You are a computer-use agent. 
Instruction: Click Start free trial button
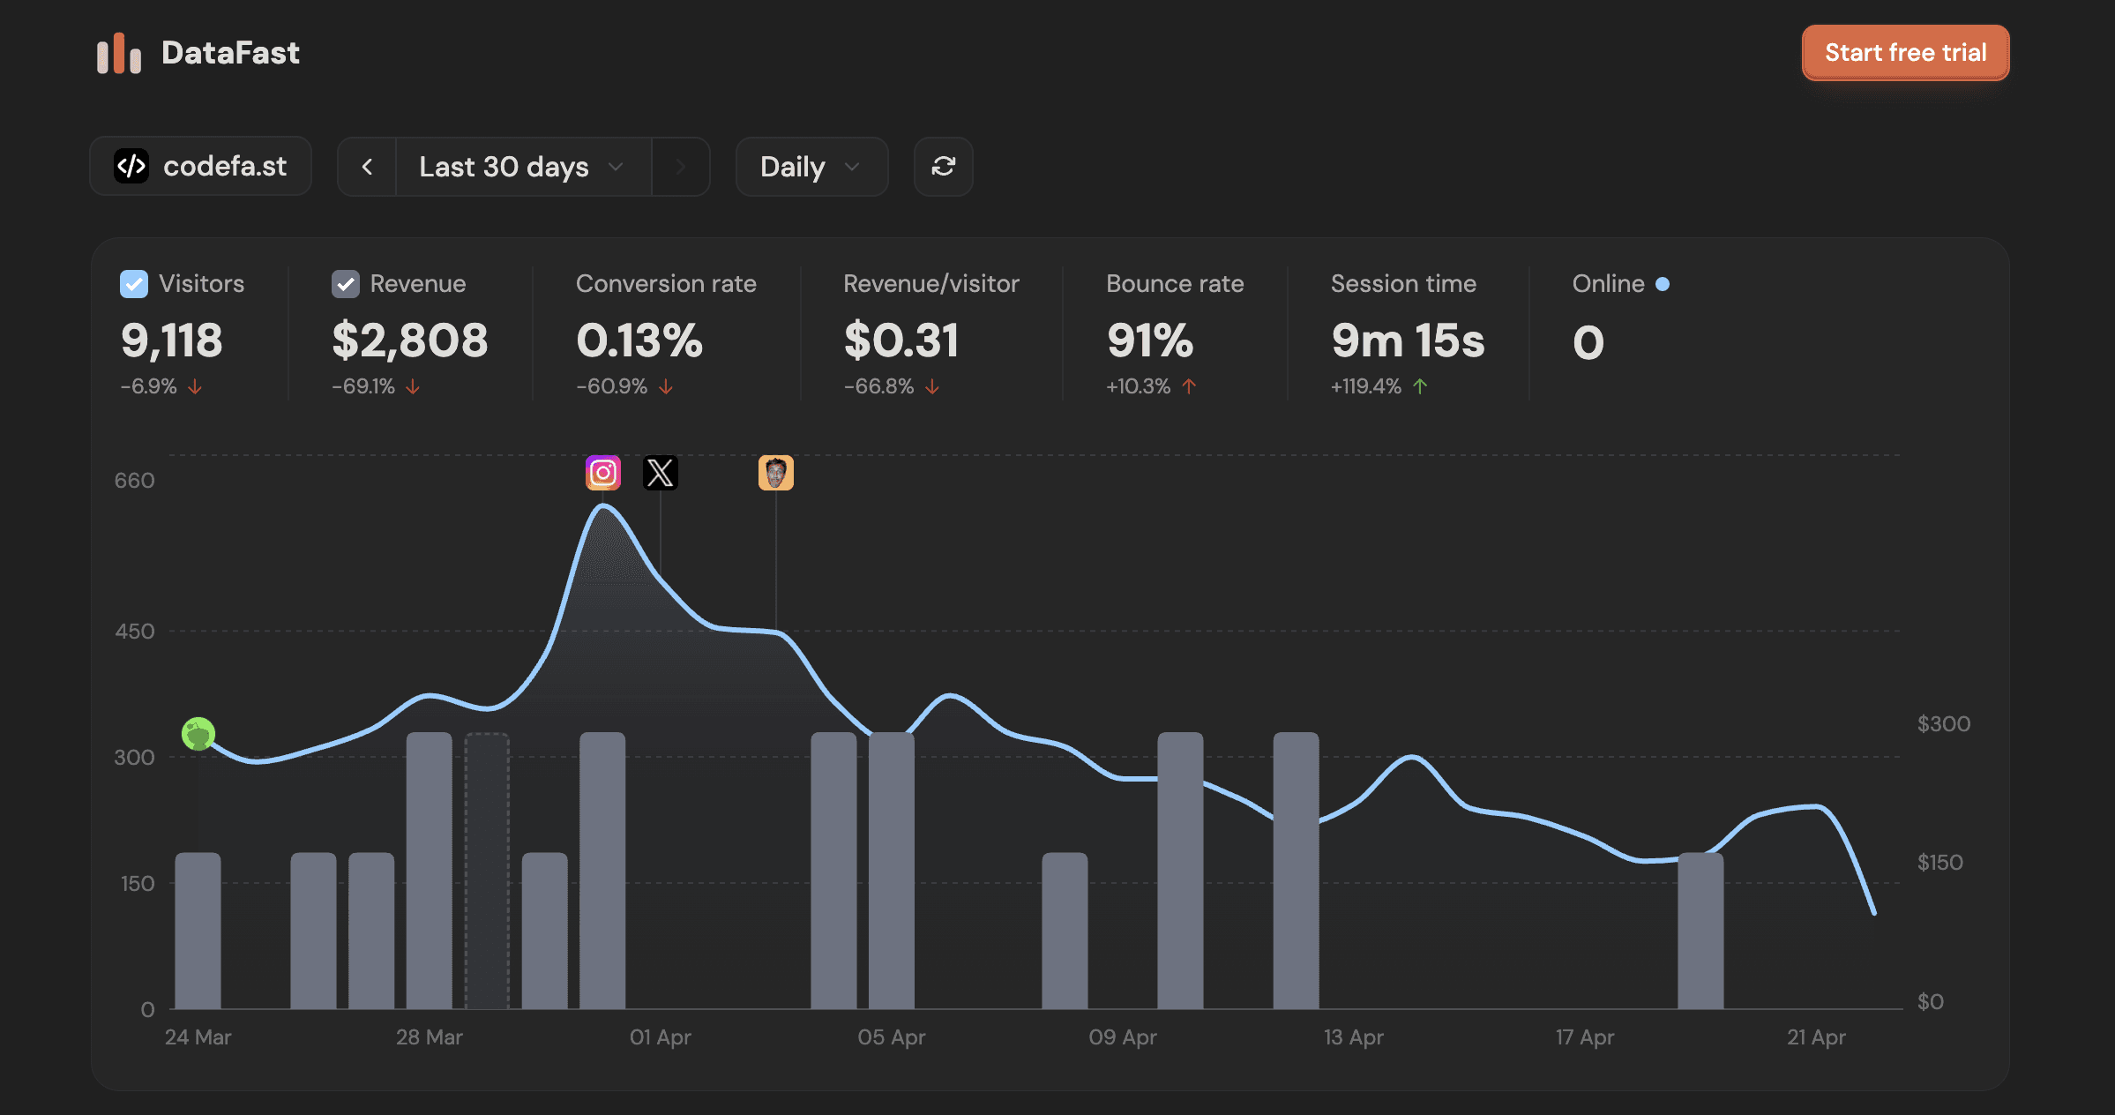(x=1905, y=53)
